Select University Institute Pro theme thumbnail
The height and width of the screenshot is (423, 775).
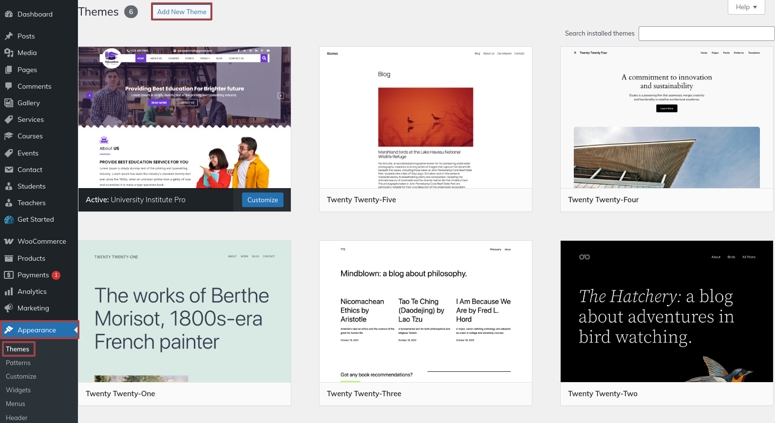[185, 117]
